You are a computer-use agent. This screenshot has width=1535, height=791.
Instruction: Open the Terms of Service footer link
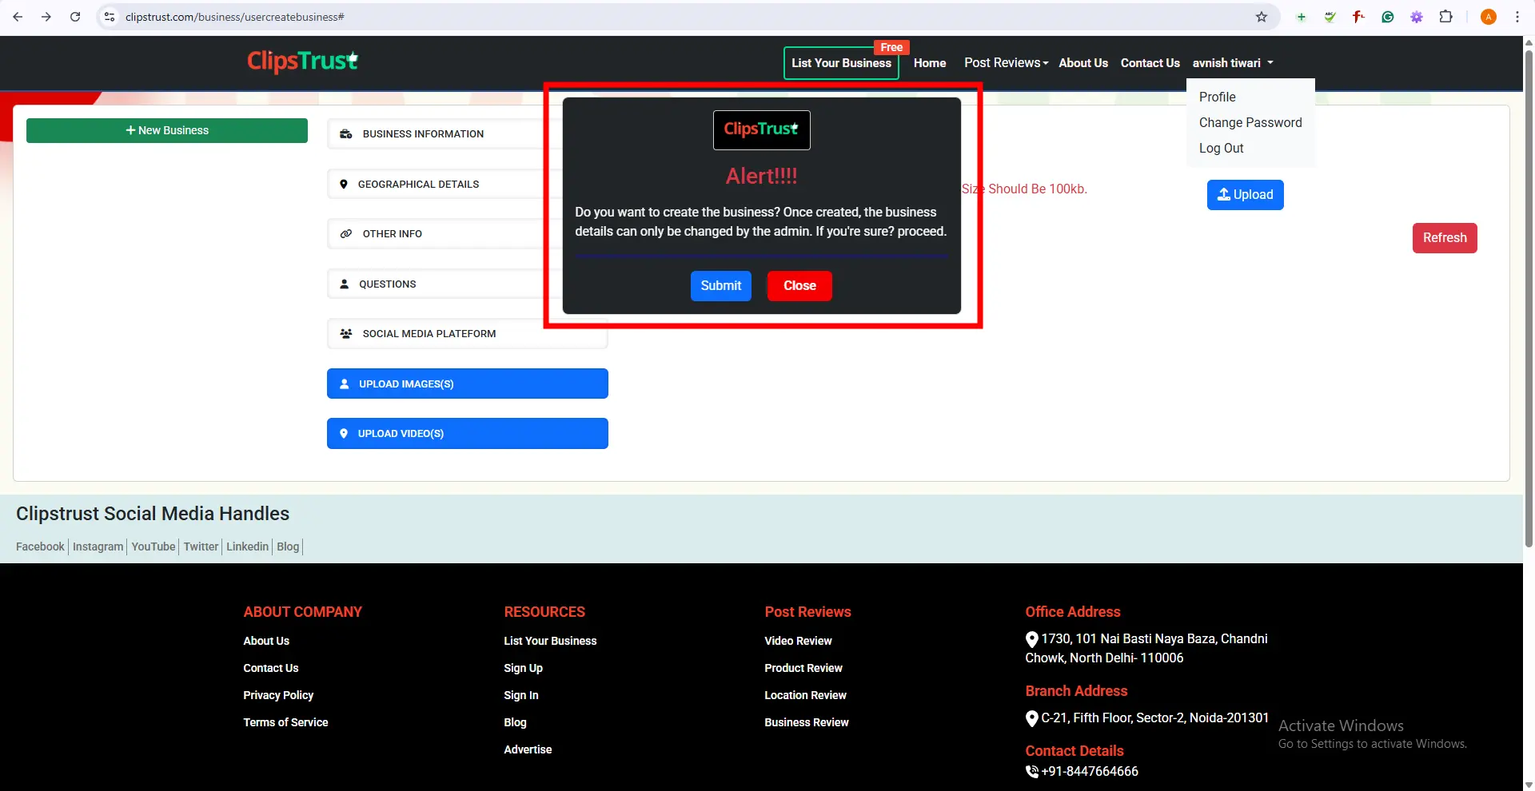point(285,722)
